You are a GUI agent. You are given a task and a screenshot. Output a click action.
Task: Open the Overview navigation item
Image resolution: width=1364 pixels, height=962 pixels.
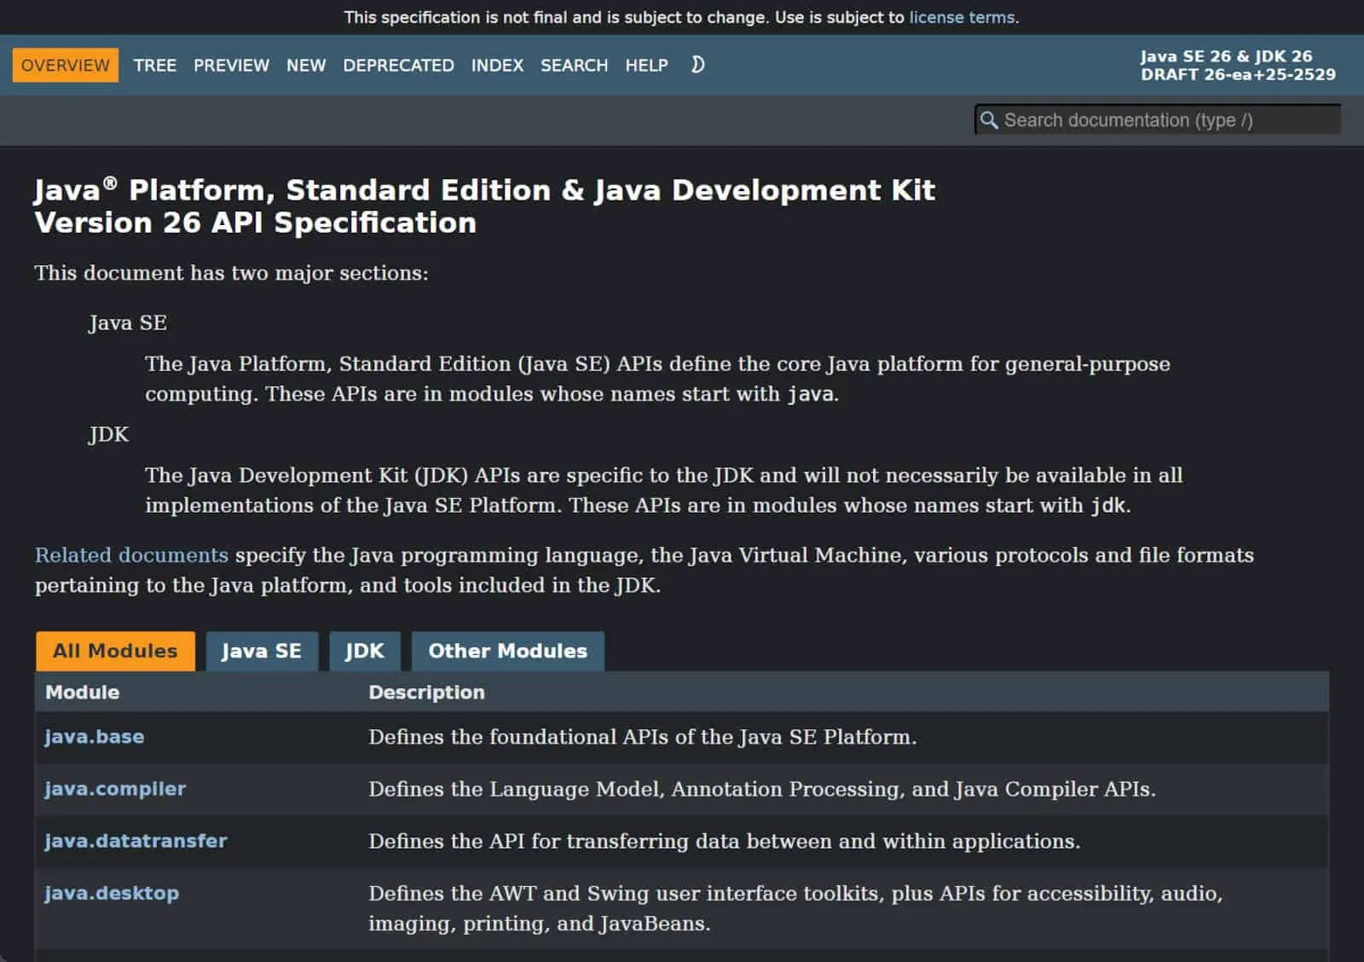[66, 66]
